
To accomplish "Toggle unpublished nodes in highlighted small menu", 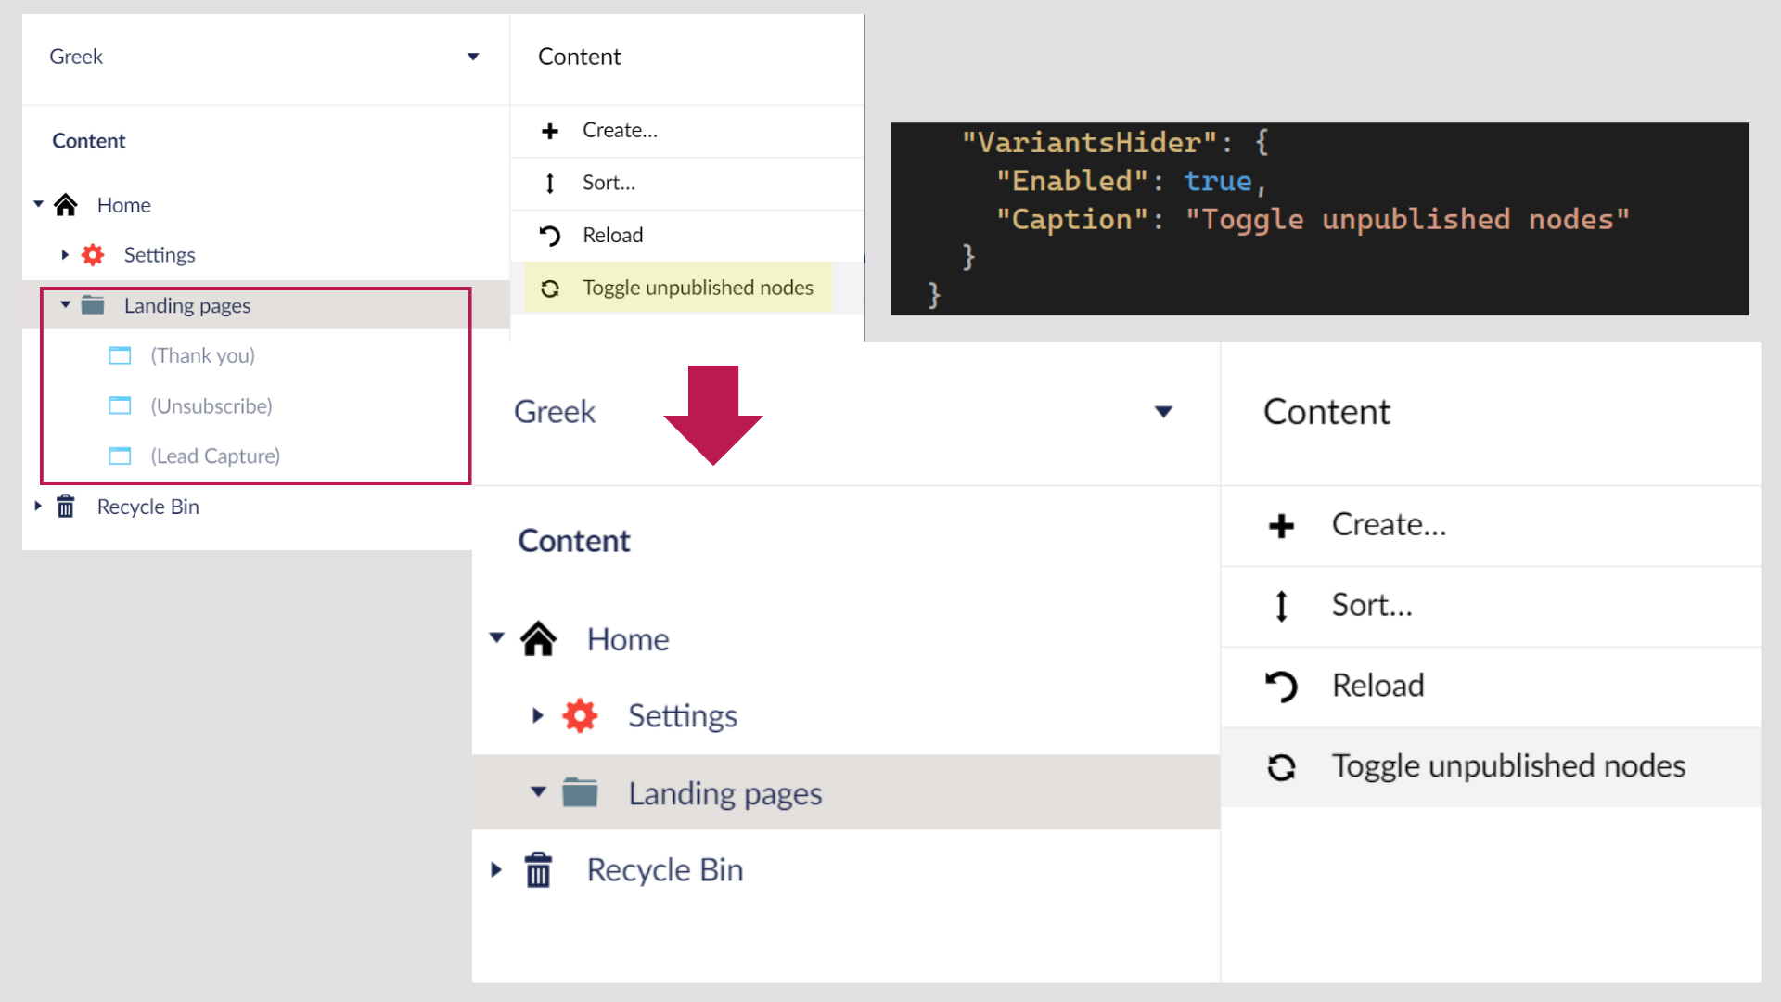I will tap(697, 288).
